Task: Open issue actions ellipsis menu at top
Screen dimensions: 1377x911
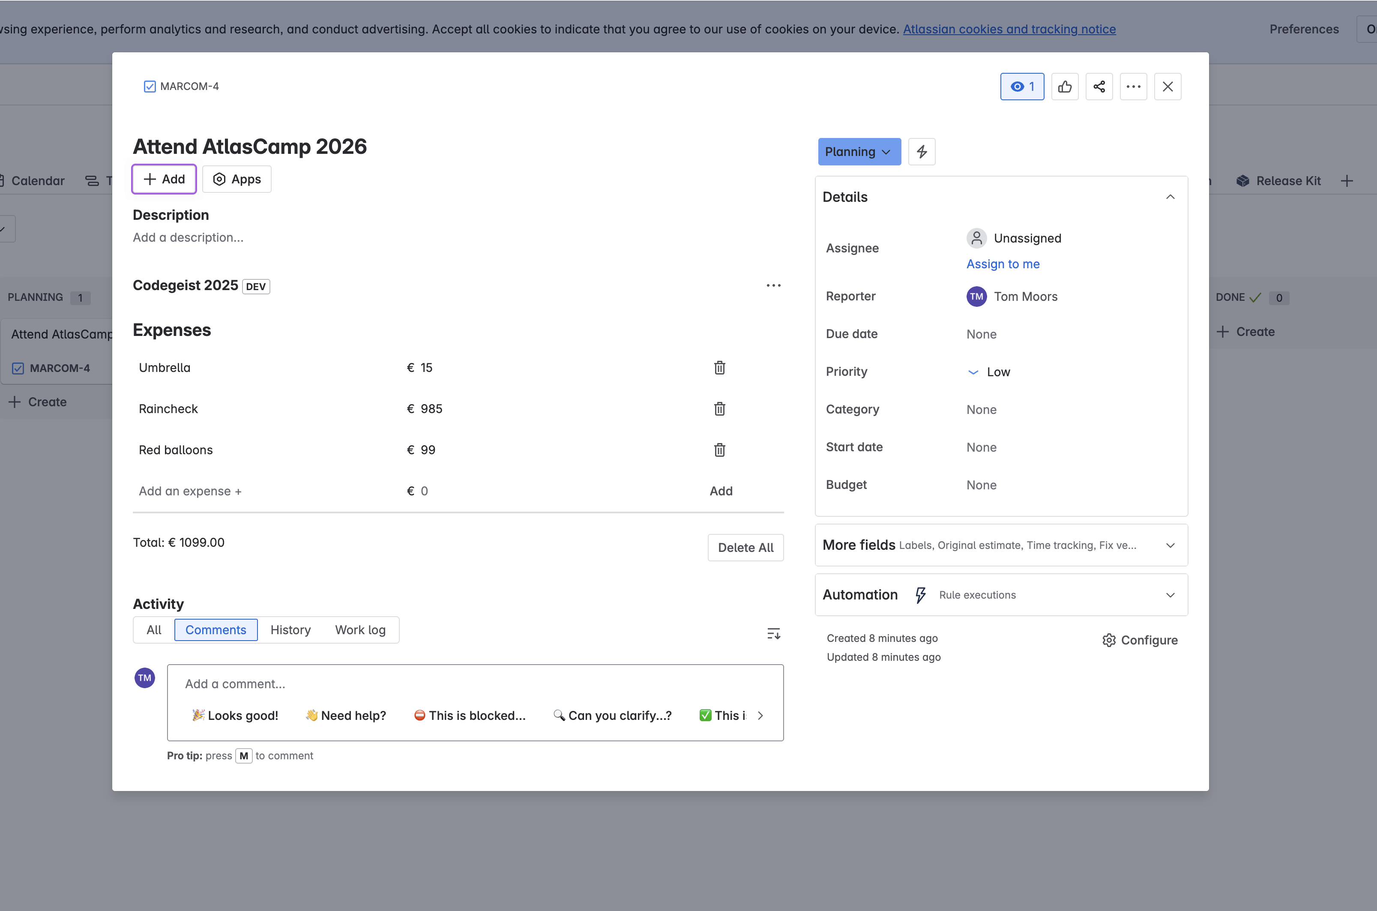Action: pyautogui.click(x=1133, y=87)
